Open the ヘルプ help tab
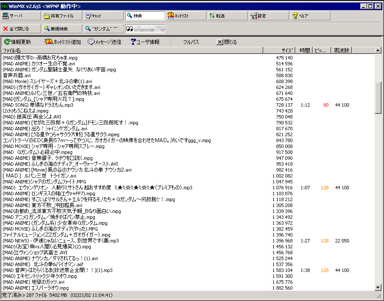 pyautogui.click(x=311, y=16)
